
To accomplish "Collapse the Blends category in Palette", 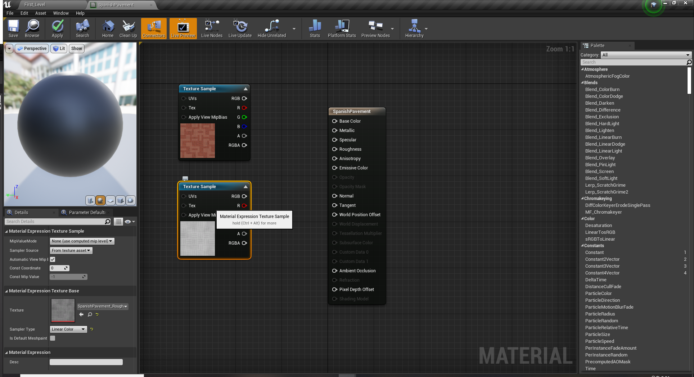I will tap(582, 83).
